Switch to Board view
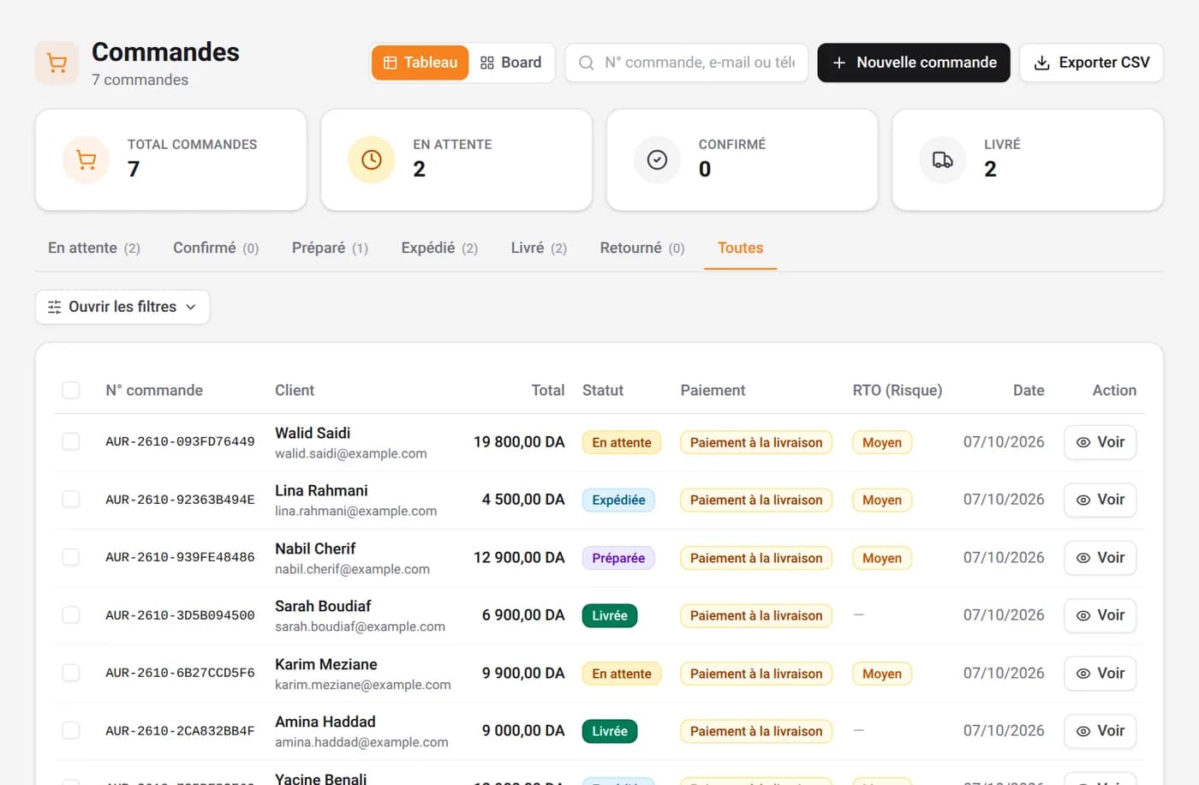This screenshot has height=785, width=1199. click(x=511, y=63)
